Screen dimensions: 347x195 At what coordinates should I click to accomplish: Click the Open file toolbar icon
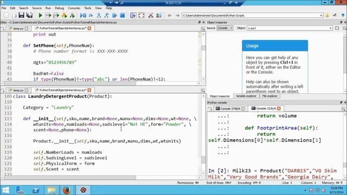click(x=14, y=15)
